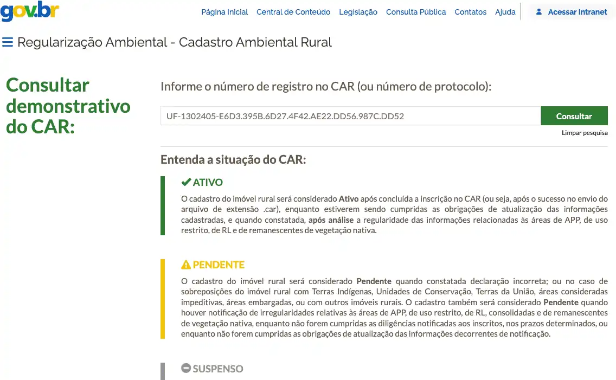This screenshot has width=616, height=380.
Task: Click the Regularização Ambiental page title
Action: click(174, 42)
